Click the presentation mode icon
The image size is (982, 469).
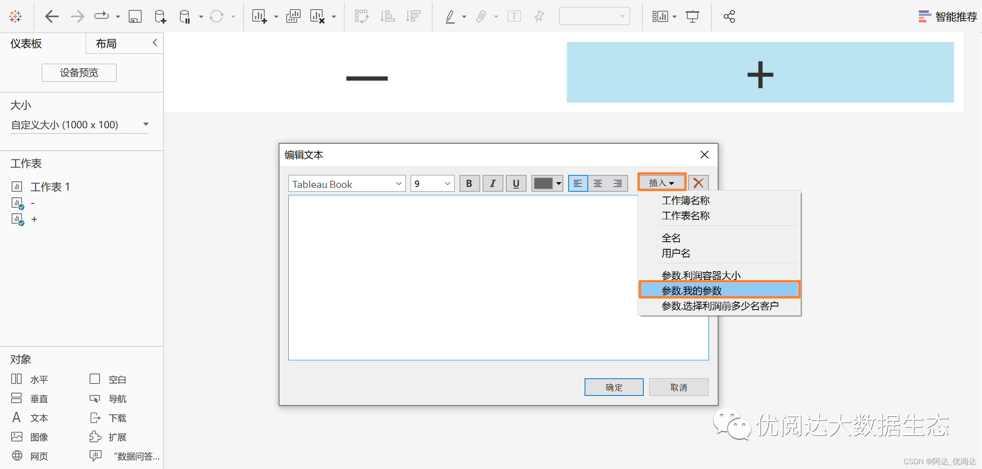point(692,16)
